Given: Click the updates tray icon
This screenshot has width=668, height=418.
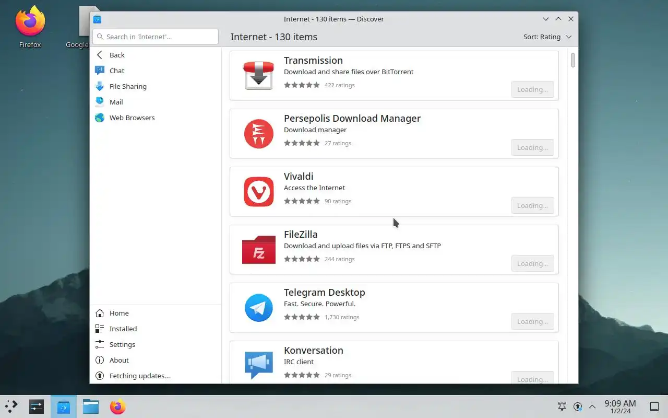Looking at the screenshot, I should pyautogui.click(x=578, y=407).
